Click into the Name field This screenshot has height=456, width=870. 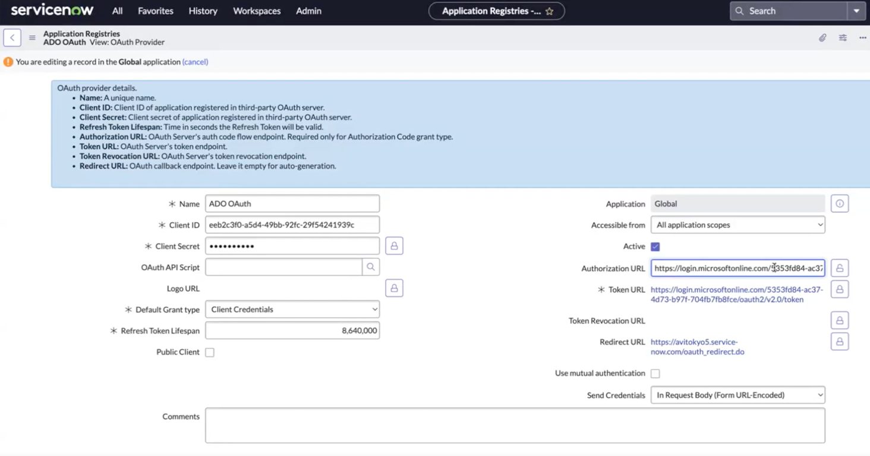(292, 204)
